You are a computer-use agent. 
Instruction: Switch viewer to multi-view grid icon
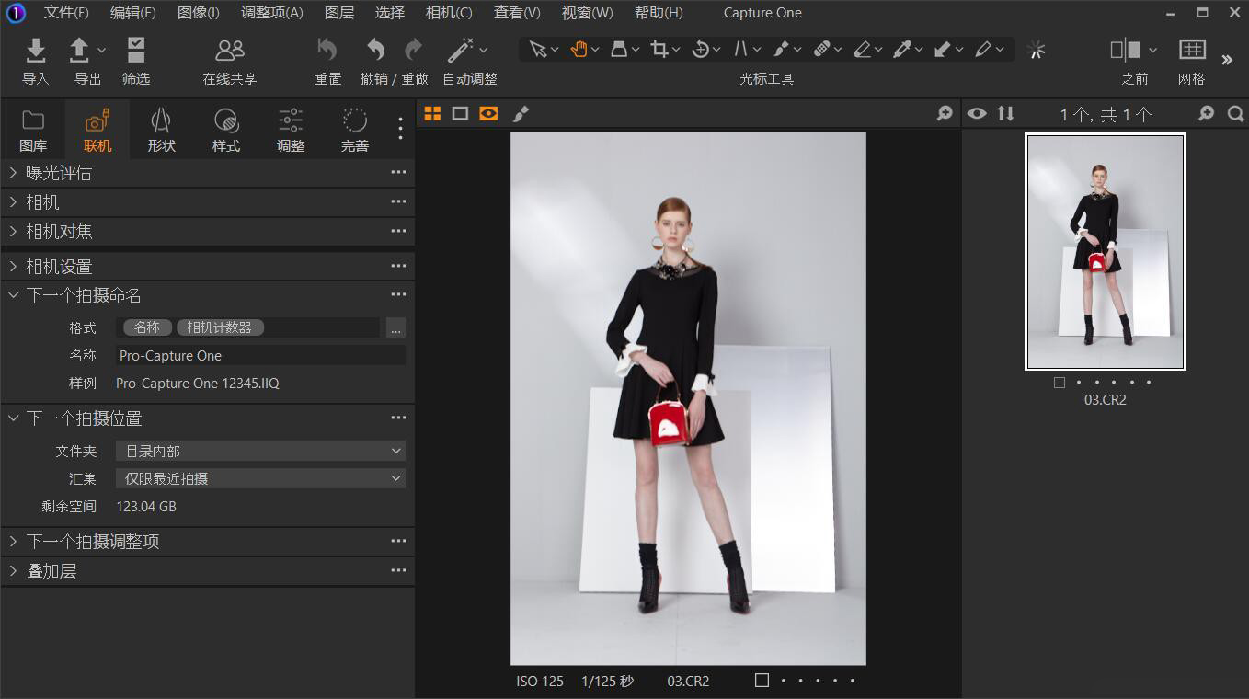[x=433, y=113]
